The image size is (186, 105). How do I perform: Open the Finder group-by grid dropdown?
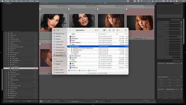click(x=105, y=30)
